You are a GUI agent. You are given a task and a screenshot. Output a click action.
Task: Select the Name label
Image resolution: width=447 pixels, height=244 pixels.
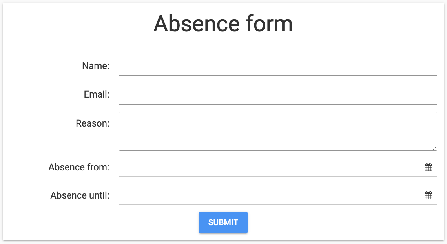tap(95, 66)
